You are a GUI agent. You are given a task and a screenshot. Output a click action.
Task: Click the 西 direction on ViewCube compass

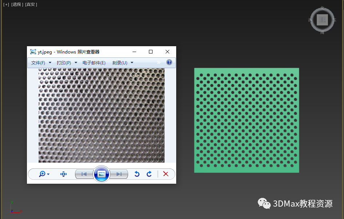(x=310, y=20)
